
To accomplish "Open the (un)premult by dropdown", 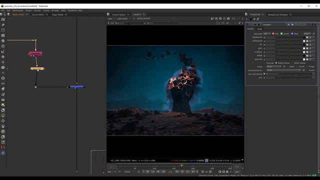I will (283, 70).
